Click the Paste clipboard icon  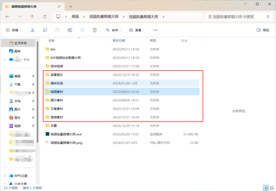click(57, 30)
